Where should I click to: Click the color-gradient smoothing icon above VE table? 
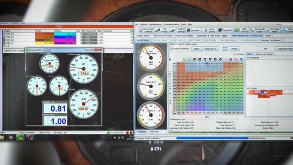tap(241, 59)
